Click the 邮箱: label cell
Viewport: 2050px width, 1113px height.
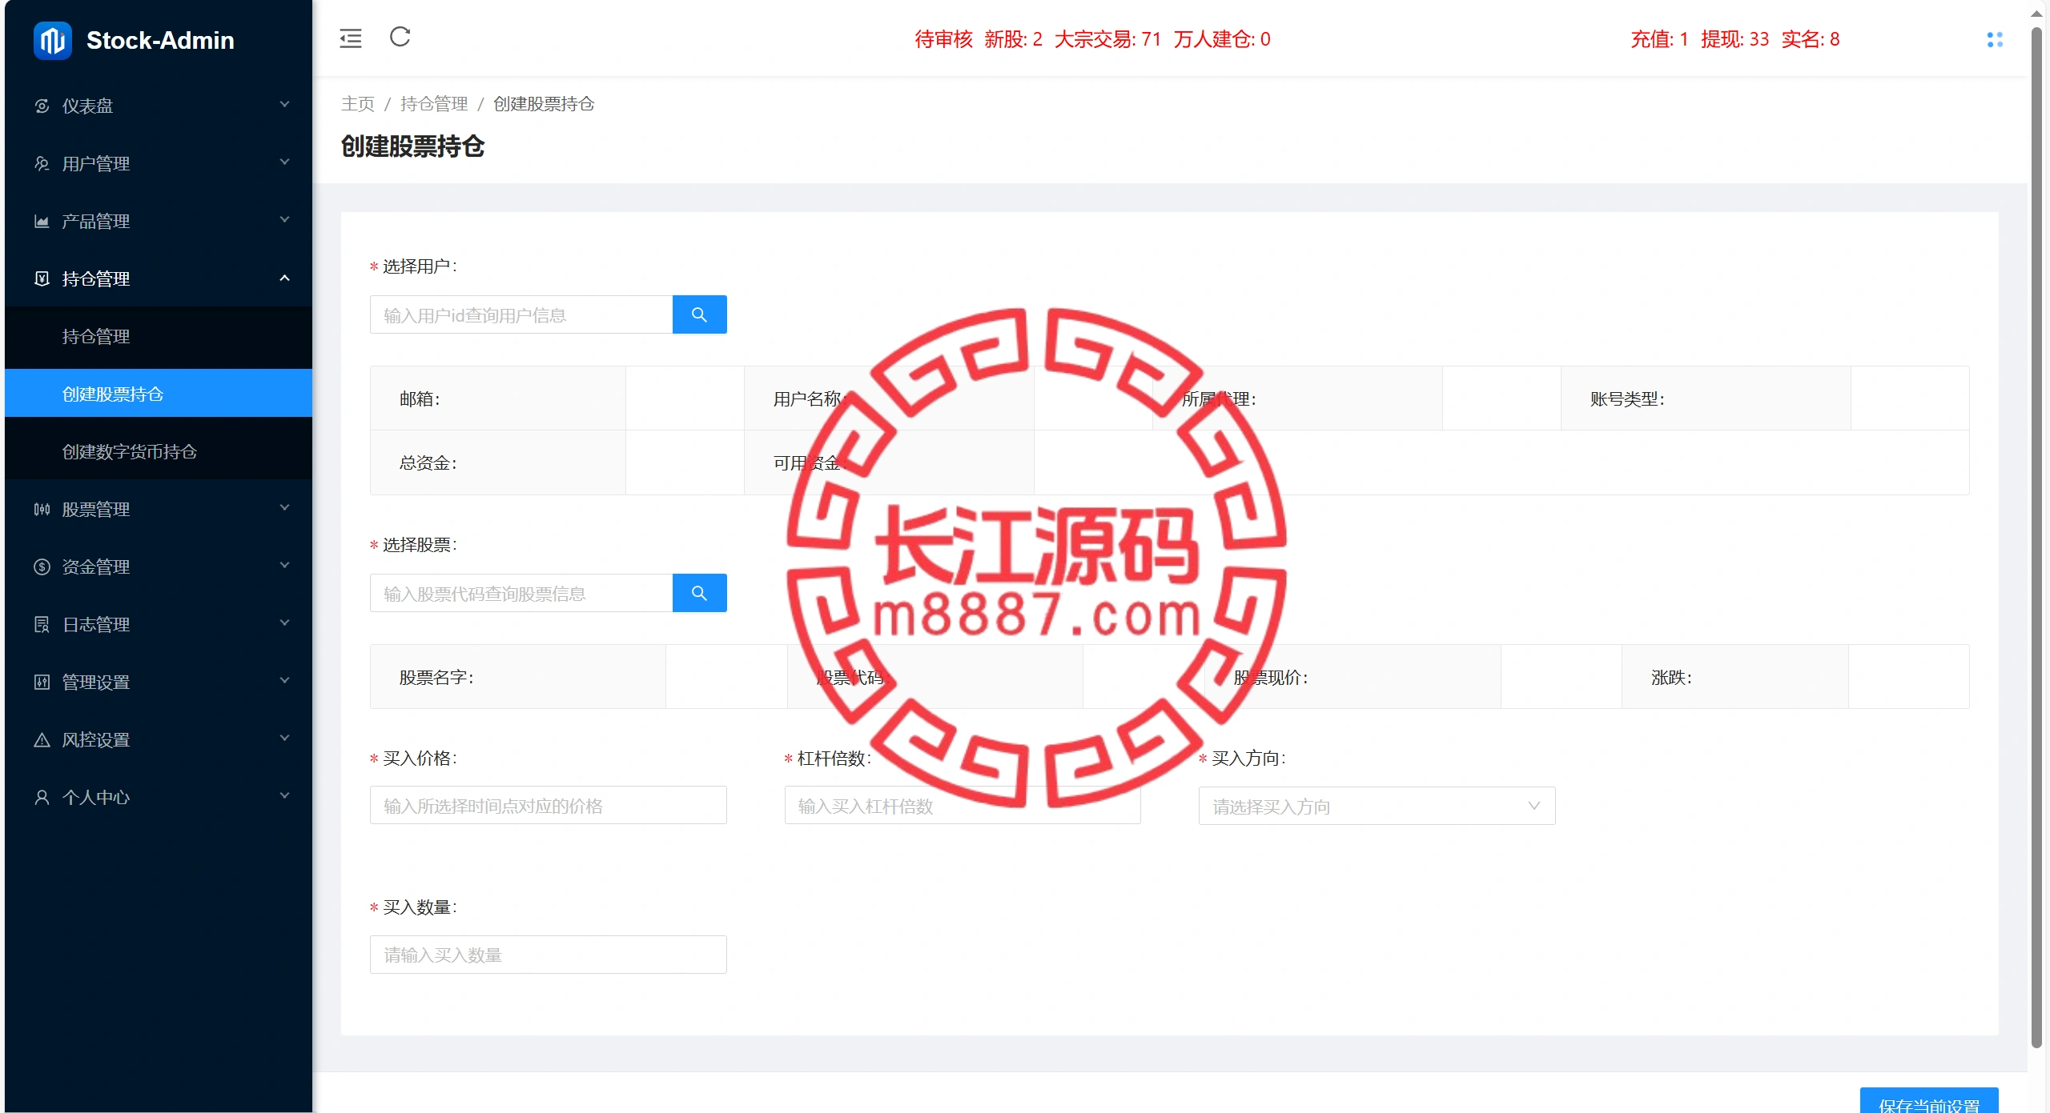[x=498, y=398]
